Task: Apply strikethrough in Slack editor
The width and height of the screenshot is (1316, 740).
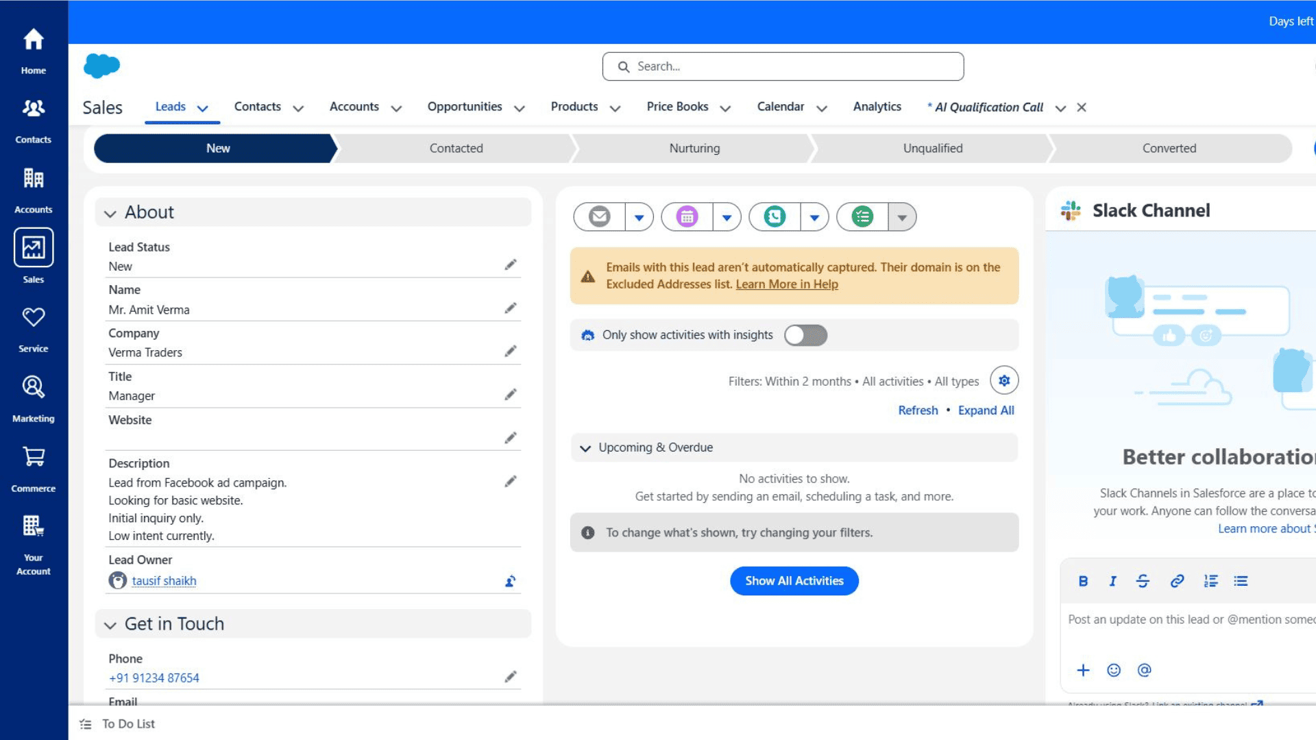Action: pos(1143,581)
